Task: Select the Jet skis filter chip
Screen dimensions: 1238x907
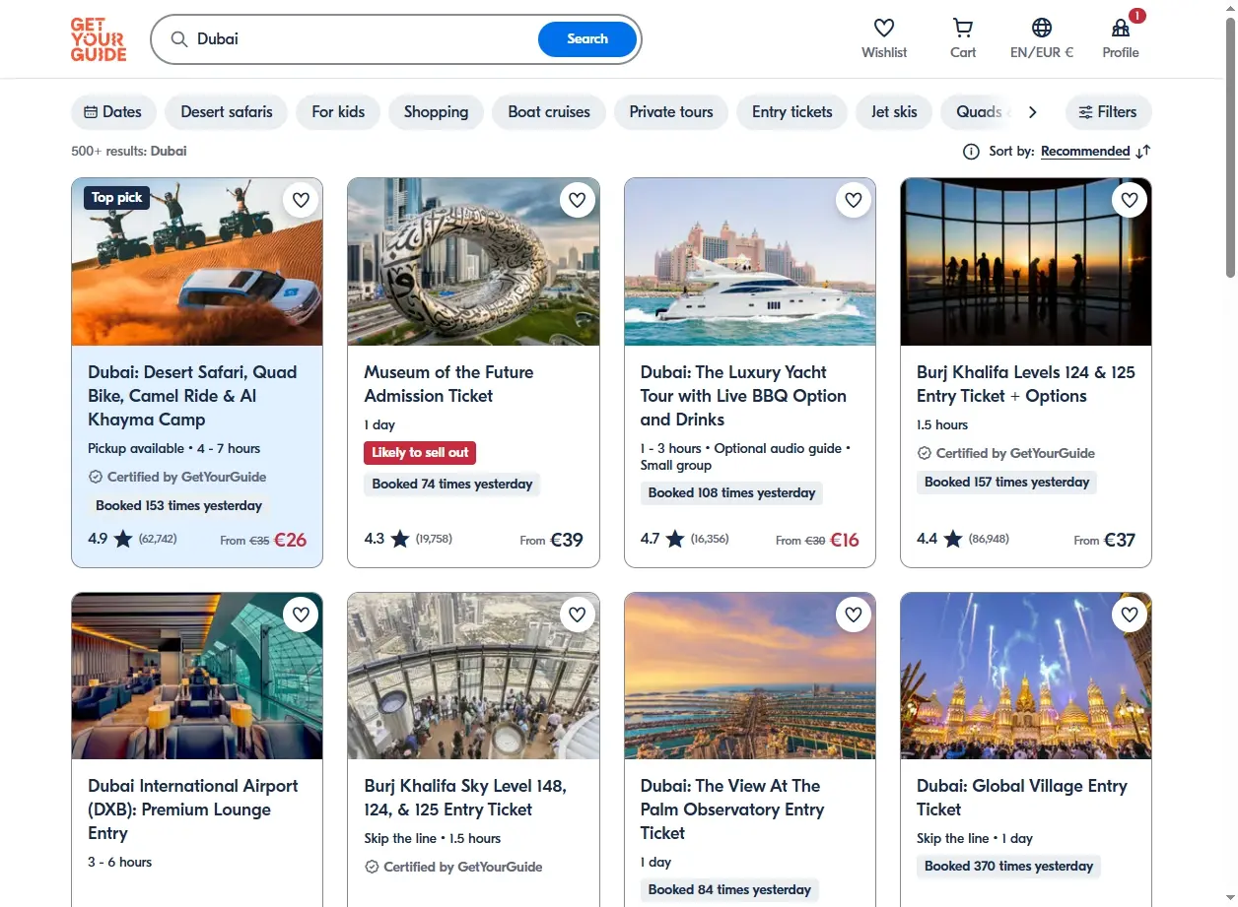Action: (x=894, y=112)
